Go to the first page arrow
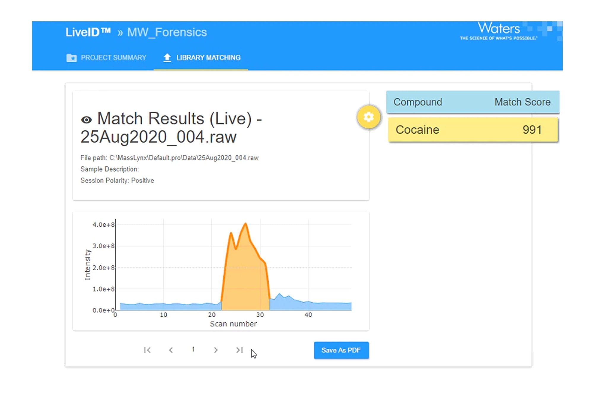 click(147, 350)
